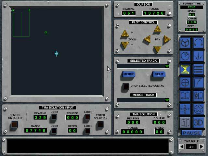Image resolution: width=208 pixels, height=156 pixels.
Task: Select the yellow TMA station icon
Action: (185, 69)
